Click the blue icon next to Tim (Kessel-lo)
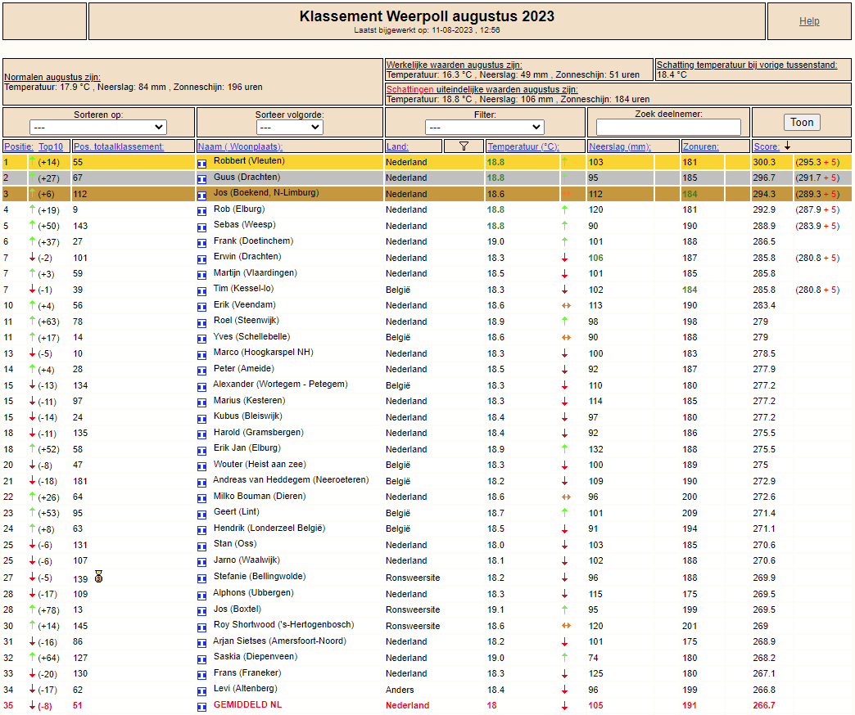Screen dimensions: 855x715 click(x=201, y=290)
